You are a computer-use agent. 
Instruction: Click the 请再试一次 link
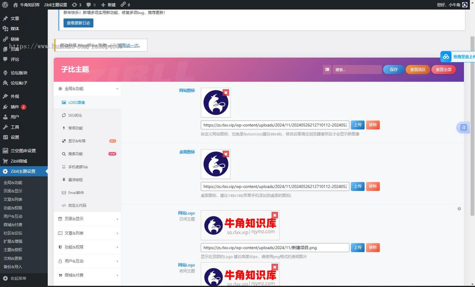coord(129,46)
